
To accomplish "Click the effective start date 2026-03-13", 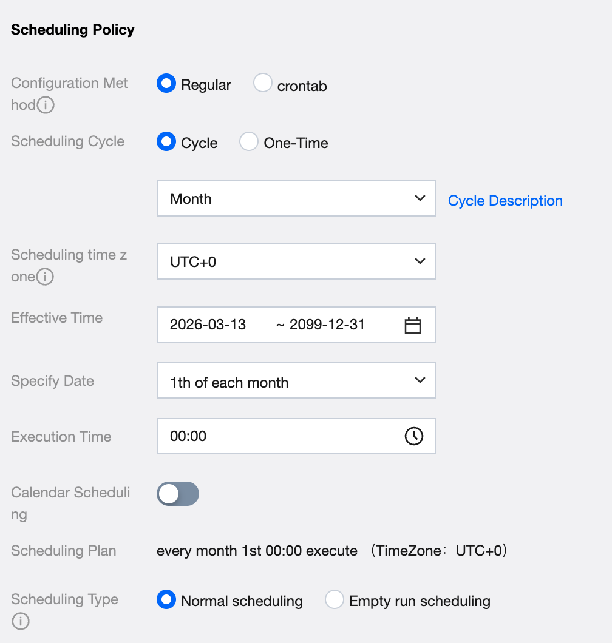I will [208, 325].
